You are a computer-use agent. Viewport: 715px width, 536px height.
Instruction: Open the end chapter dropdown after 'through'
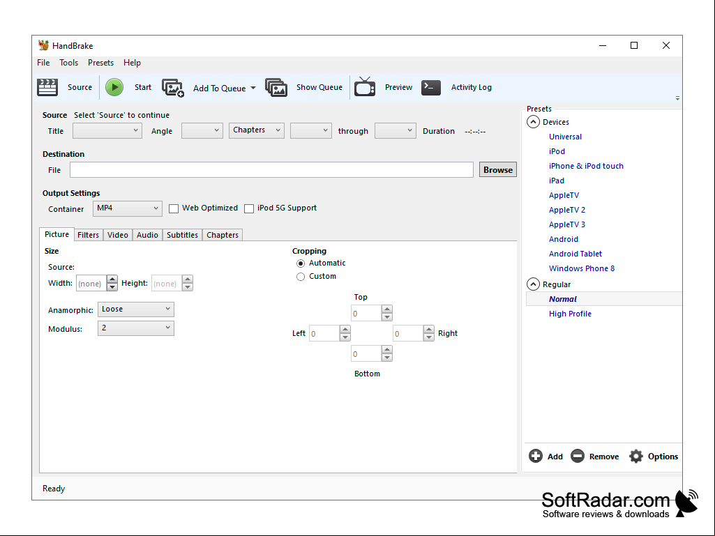click(396, 130)
